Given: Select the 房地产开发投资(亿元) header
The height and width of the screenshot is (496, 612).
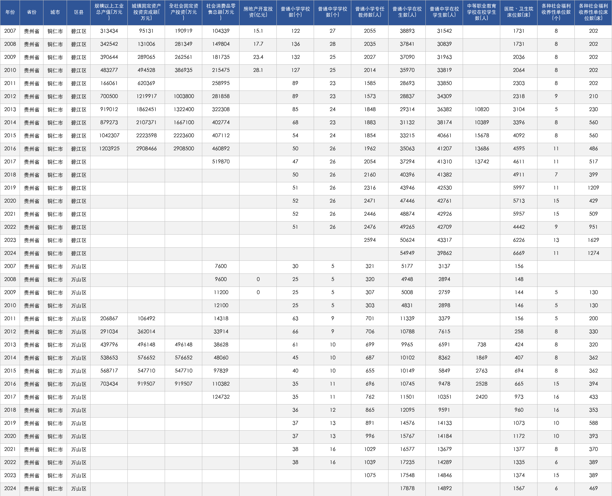Looking at the screenshot, I should point(258,12).
